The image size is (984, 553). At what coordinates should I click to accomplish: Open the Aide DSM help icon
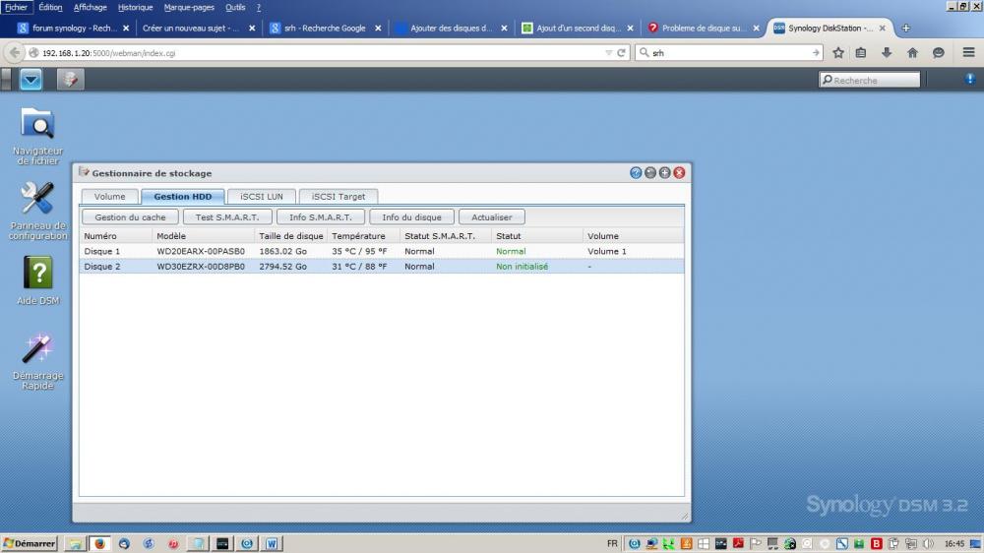point(37,273)
